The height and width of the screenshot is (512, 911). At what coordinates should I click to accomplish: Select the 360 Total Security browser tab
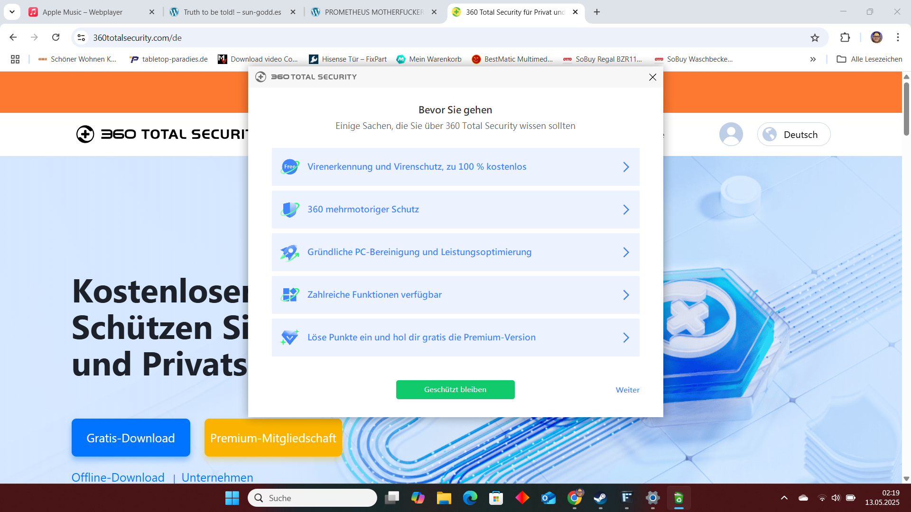tap(515, 12)
